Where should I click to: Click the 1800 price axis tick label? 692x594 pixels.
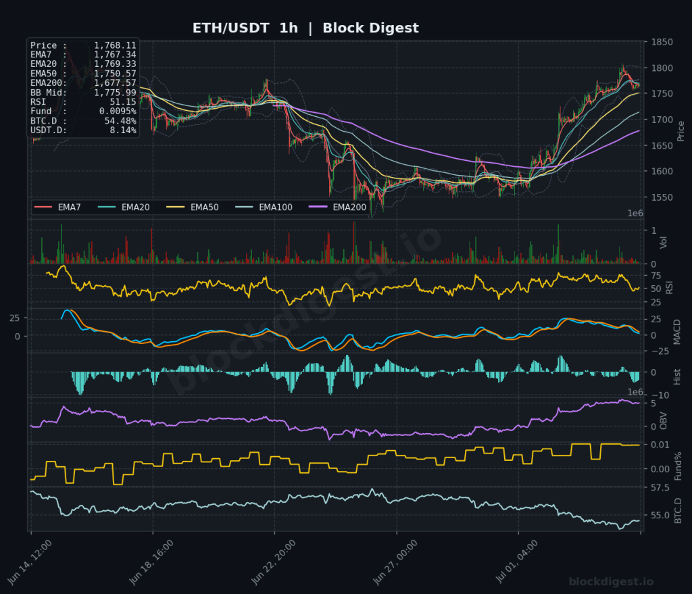point(662,68)
